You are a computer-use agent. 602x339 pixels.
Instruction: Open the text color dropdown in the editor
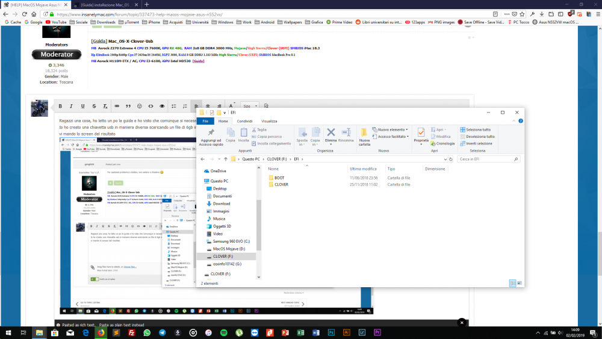tap(232, 106)
